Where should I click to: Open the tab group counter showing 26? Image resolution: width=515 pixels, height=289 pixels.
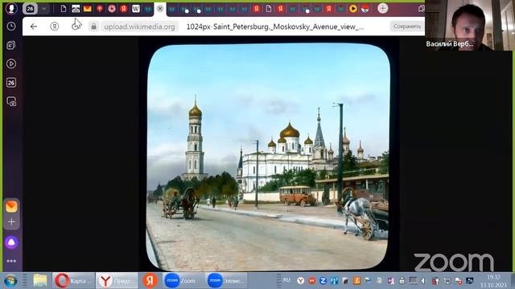tap(30, 9)
